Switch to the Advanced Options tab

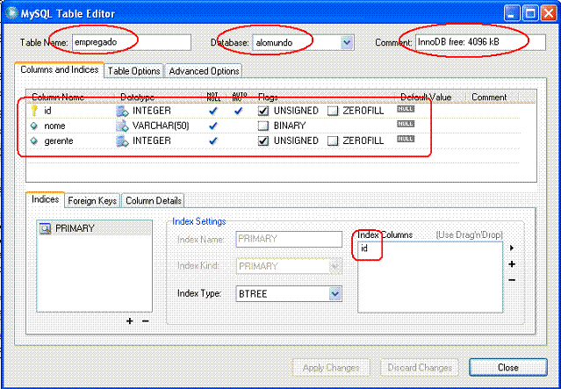[x=204, y=71]
